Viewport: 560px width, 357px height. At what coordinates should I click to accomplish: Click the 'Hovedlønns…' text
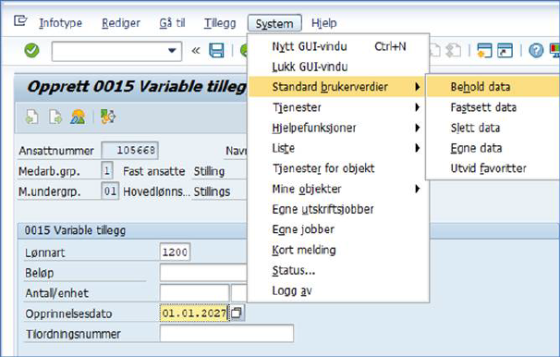tap(156, 191)
